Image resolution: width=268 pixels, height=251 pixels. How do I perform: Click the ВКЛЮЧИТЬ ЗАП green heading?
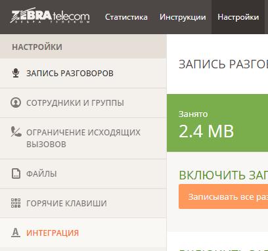(223, 175)
